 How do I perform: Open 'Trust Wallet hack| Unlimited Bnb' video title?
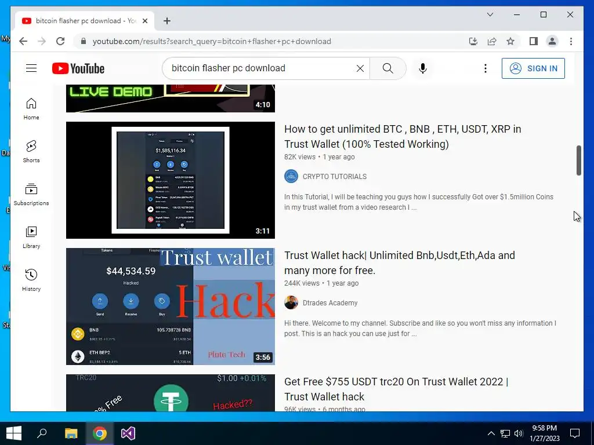pyautogui.click(x=400, y=263)
